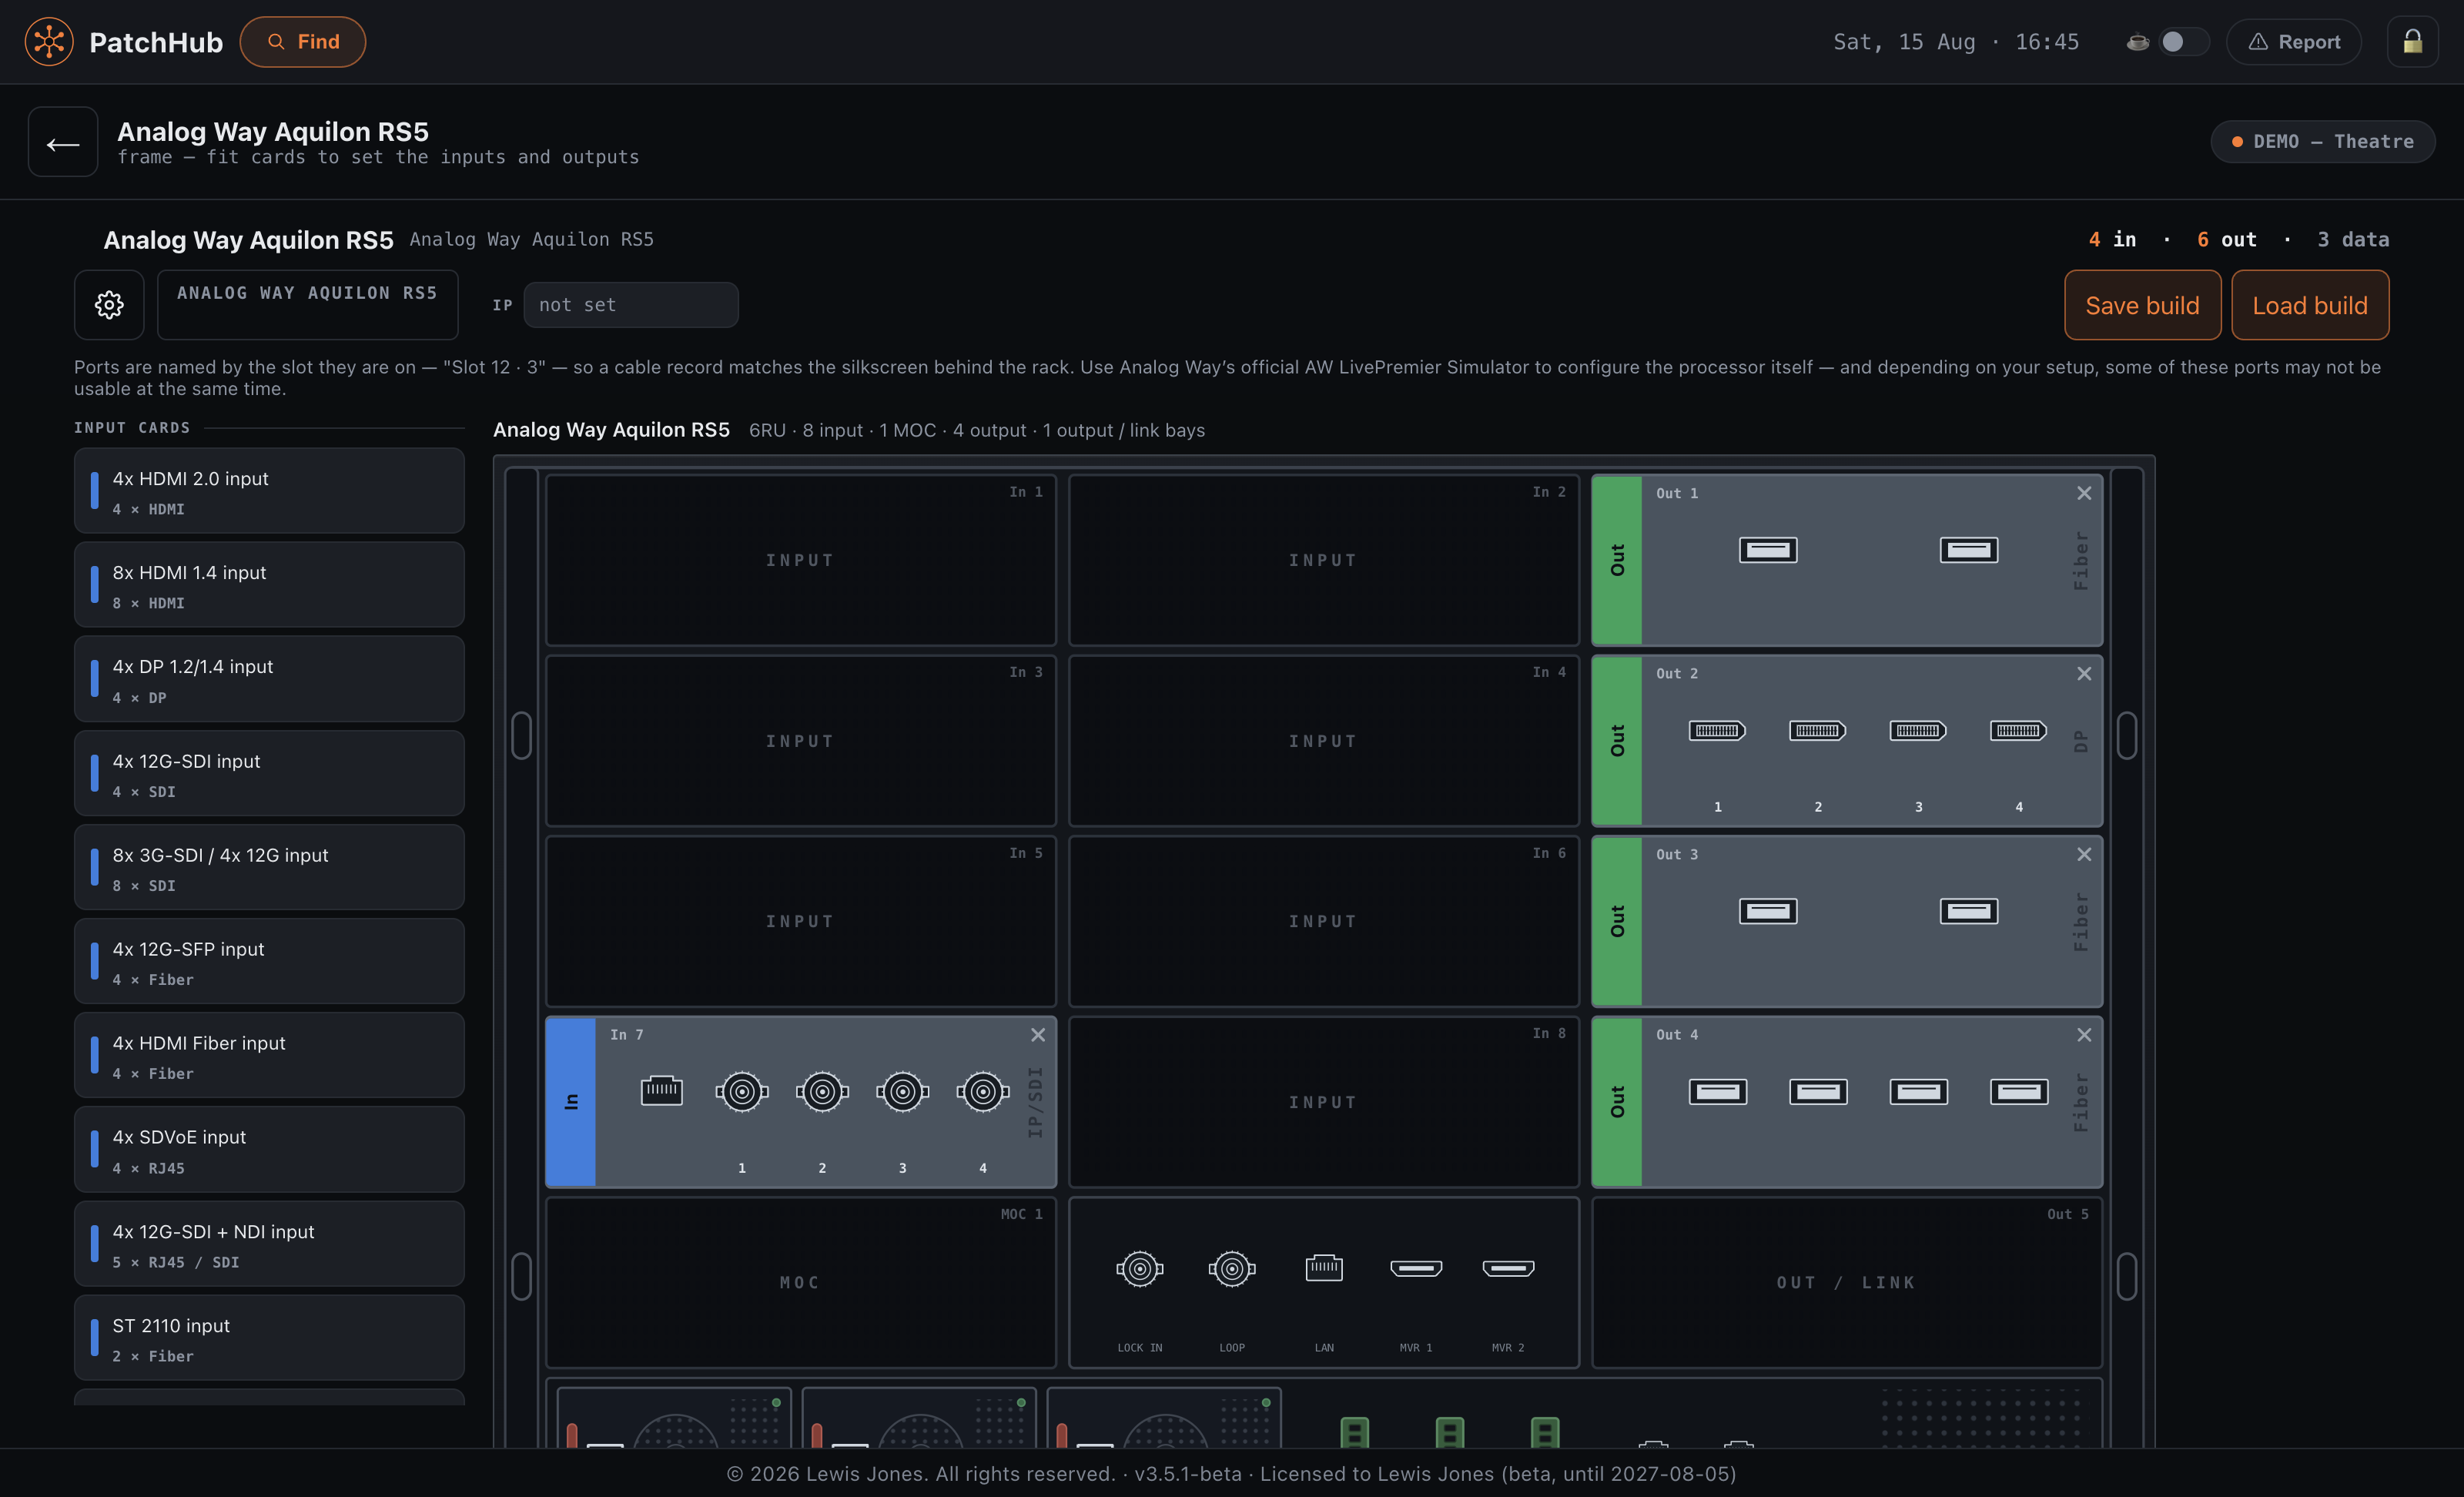Choose the 4x HDMI Fiber input card

(x=269, y=1055)
